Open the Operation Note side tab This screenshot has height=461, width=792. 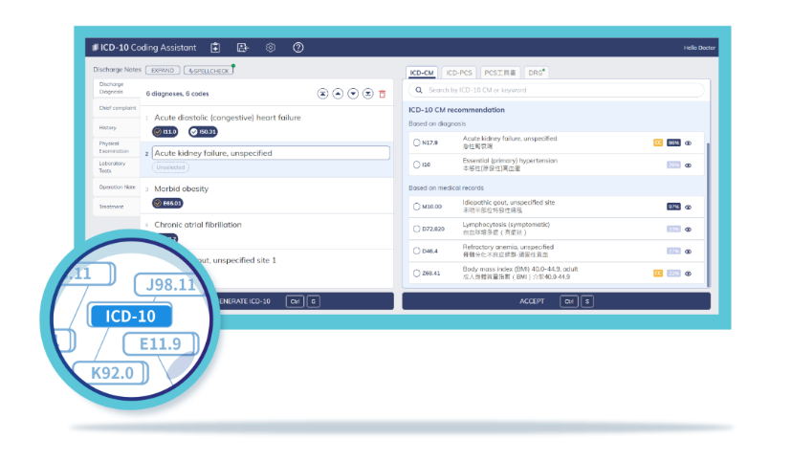tap(117, 187)
